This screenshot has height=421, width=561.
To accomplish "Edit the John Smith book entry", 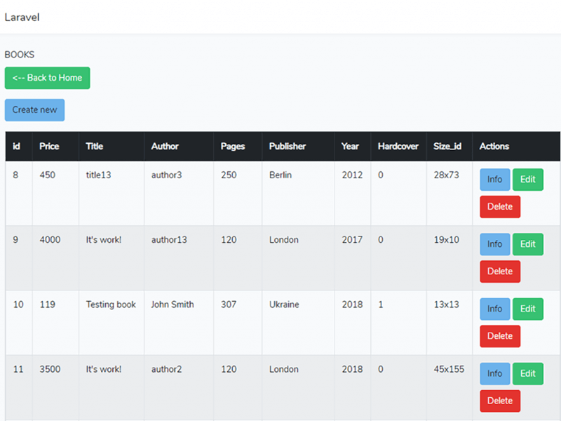I will coord(527,309).
